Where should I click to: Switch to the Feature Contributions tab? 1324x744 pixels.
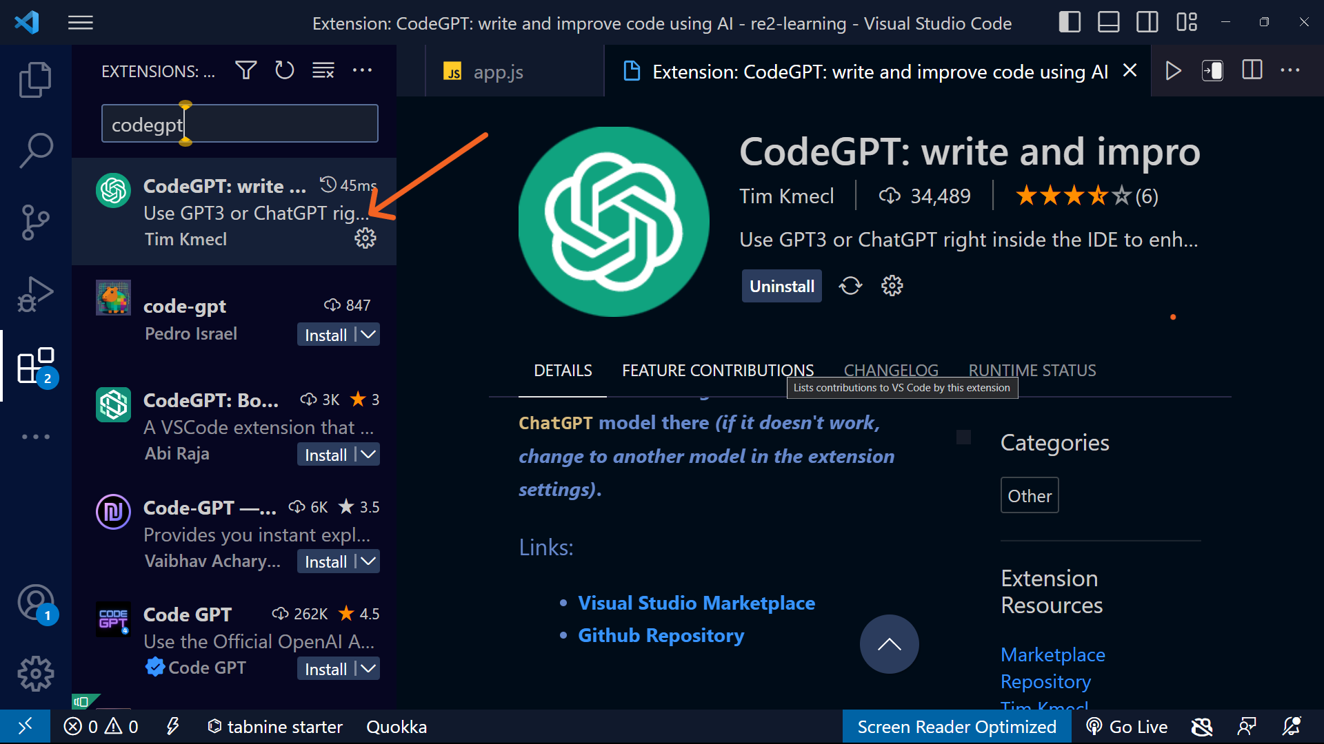(717, 371)
